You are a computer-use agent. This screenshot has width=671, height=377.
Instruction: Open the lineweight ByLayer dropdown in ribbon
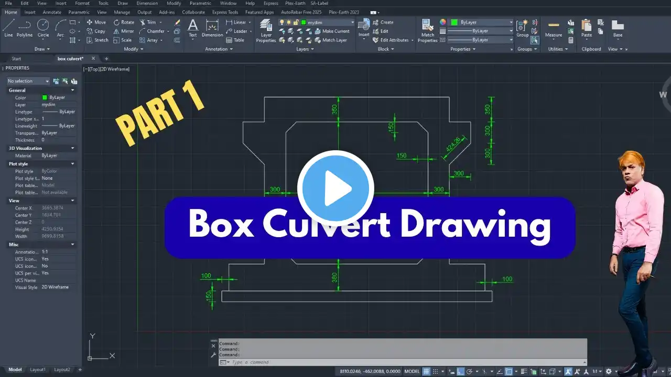tap(482, 31)
